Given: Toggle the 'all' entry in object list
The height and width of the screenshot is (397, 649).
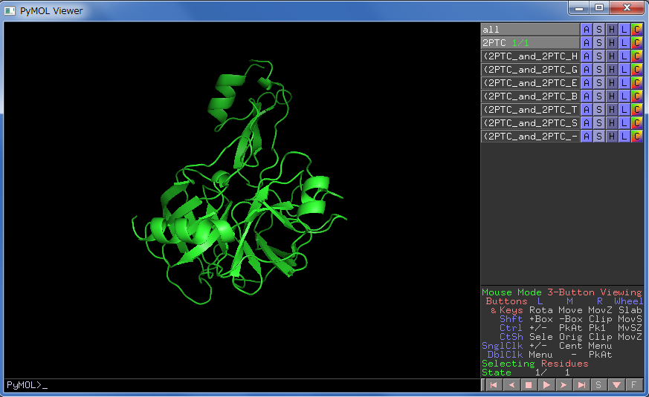Looking at the screenshot, I should coord(529,30).
